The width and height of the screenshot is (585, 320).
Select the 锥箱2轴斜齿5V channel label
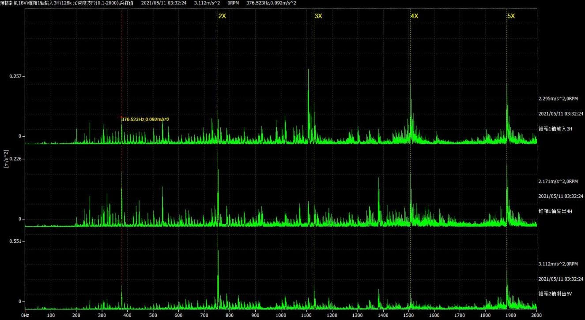tap(555, 294)
